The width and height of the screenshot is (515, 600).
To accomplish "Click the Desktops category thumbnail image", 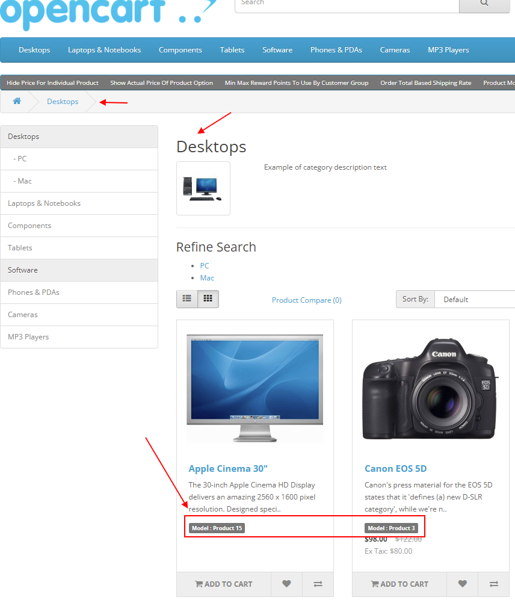I will (203, 188).
